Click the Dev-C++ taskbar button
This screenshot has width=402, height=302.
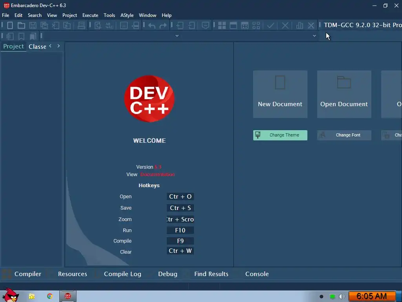click(68, 296)
